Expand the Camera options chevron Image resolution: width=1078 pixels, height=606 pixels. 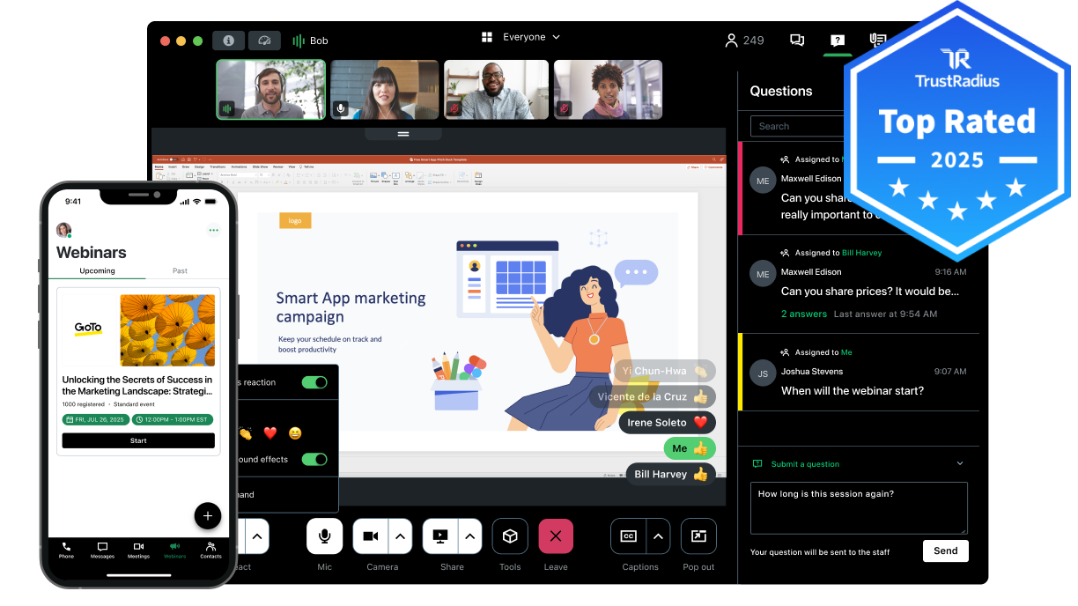pos(401,536)
